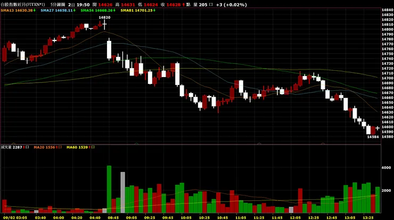394x220 pixels.
Task: Click the 台股指數近月 symbol title
Action: coord(22,4)
